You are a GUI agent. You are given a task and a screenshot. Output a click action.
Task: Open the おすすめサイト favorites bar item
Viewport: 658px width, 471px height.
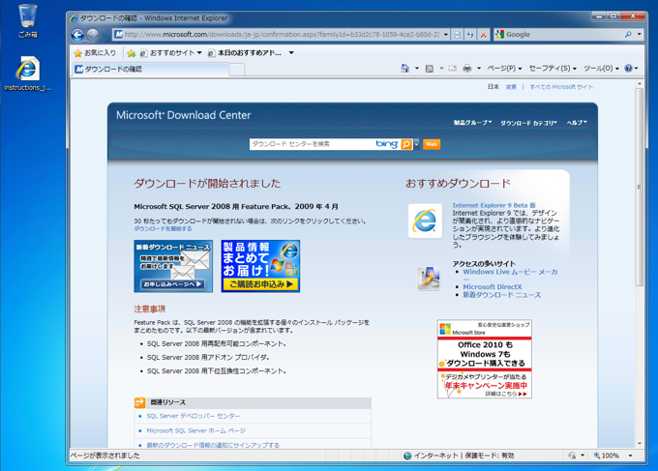(x=171, y=53)
